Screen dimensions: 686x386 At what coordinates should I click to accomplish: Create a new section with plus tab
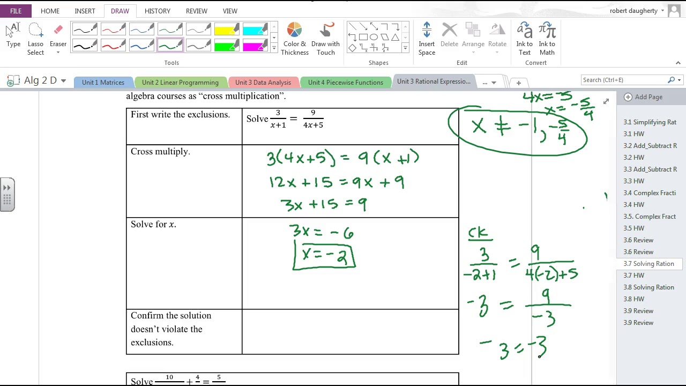pos(518,83)
